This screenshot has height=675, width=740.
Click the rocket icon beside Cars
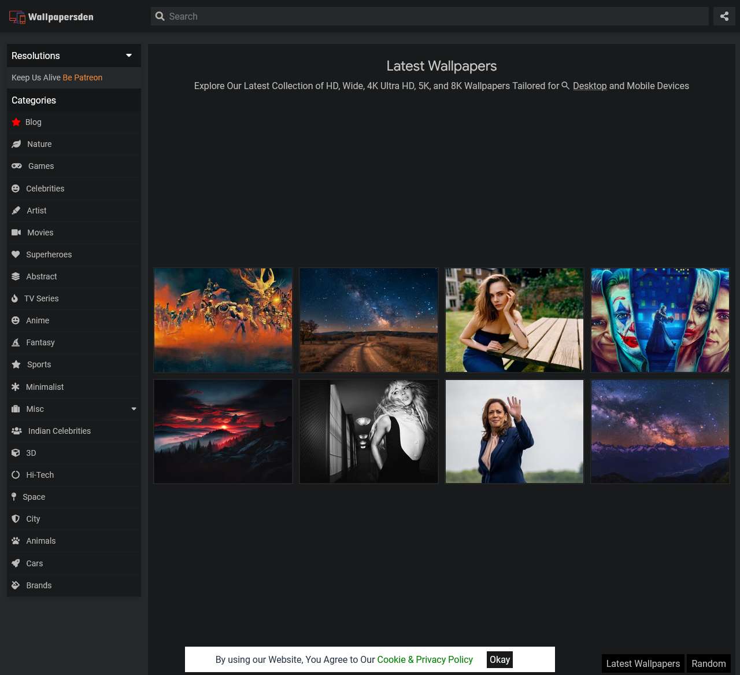(x=16, y=563)
